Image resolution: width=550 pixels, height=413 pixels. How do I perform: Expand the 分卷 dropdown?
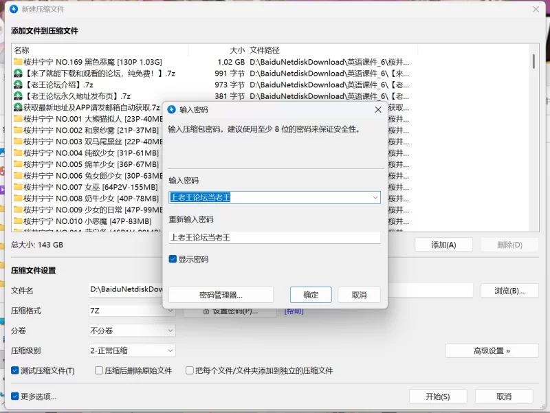[170, 331]
